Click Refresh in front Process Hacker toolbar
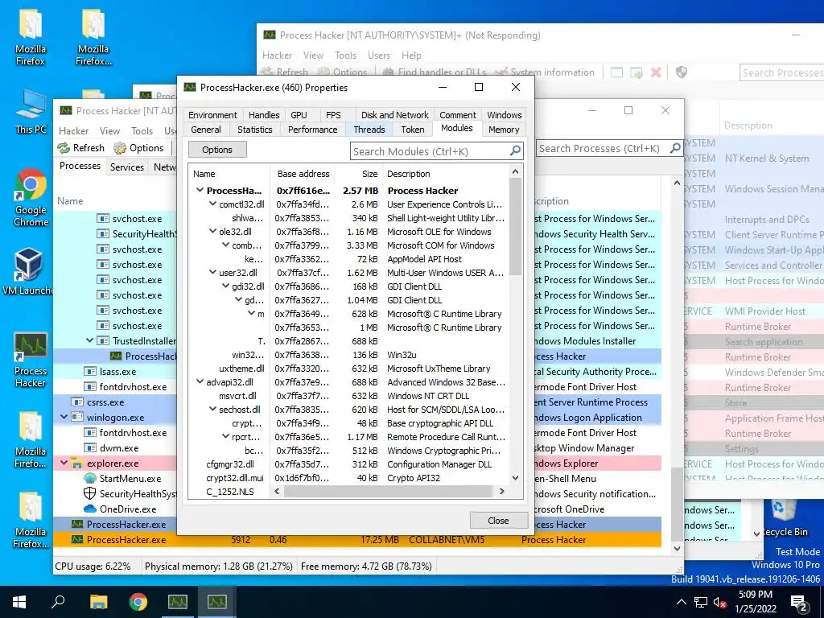Image resolution: width=824 pixels, height=618 pixels. click(81, 148)
